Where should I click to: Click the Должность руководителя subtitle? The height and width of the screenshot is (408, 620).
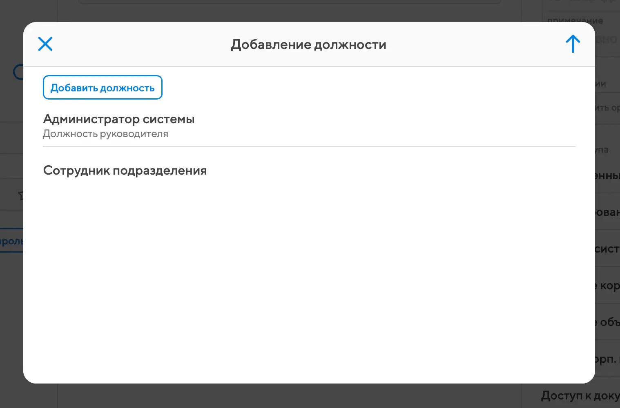(x=105, y=134)
